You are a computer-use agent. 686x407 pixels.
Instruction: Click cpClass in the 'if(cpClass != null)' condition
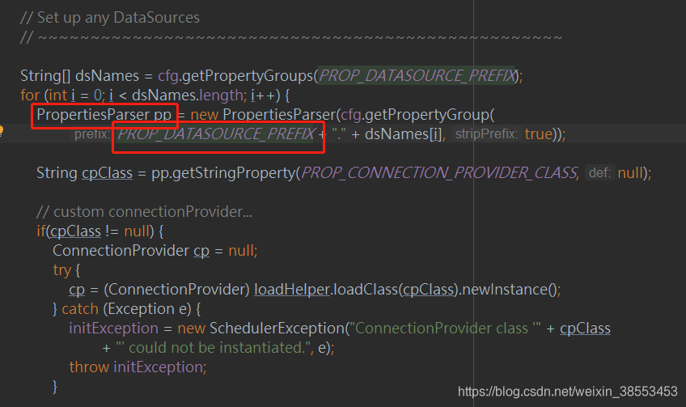75,231
